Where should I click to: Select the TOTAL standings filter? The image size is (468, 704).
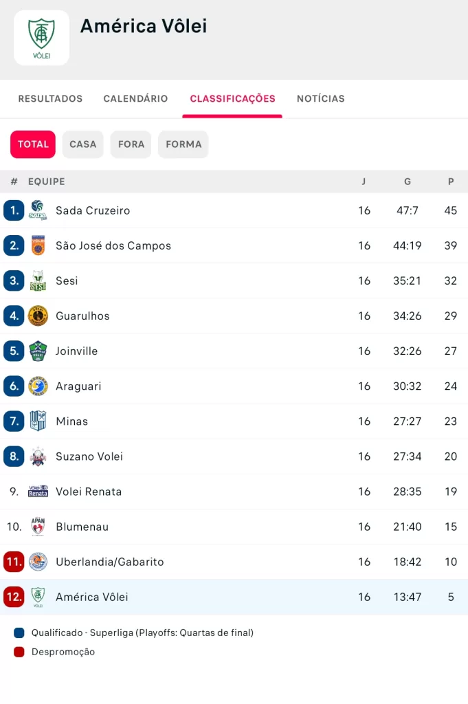click(33, 144)
